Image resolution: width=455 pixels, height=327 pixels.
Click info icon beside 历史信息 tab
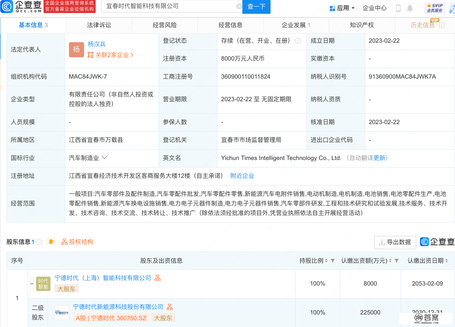click(442, 25)
